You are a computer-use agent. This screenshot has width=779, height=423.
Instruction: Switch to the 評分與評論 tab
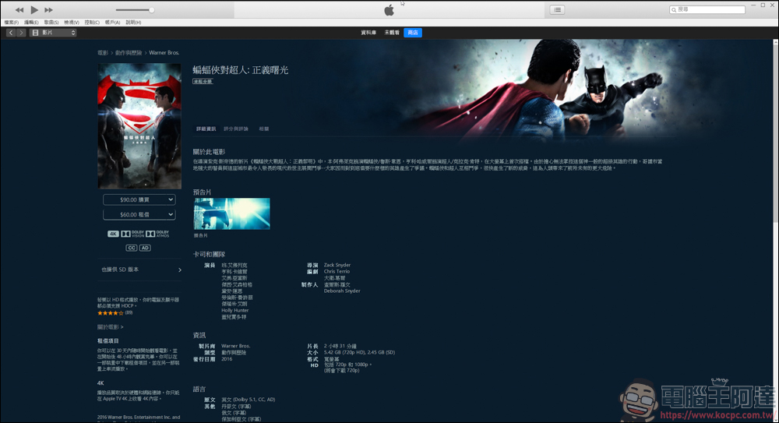(236, 129)
